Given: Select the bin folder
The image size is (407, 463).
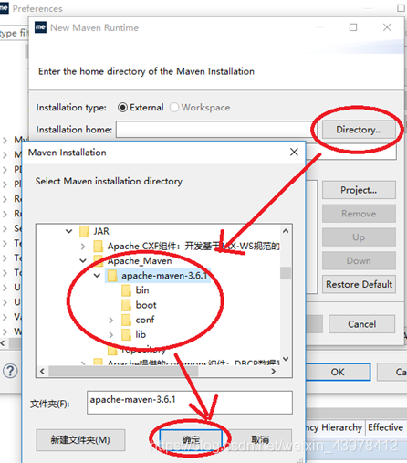Looking at the screenshot, I should point(142,290).
